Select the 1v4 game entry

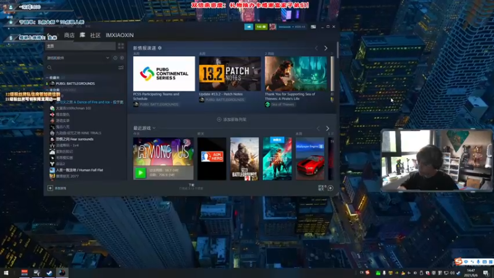coord(67,145)
